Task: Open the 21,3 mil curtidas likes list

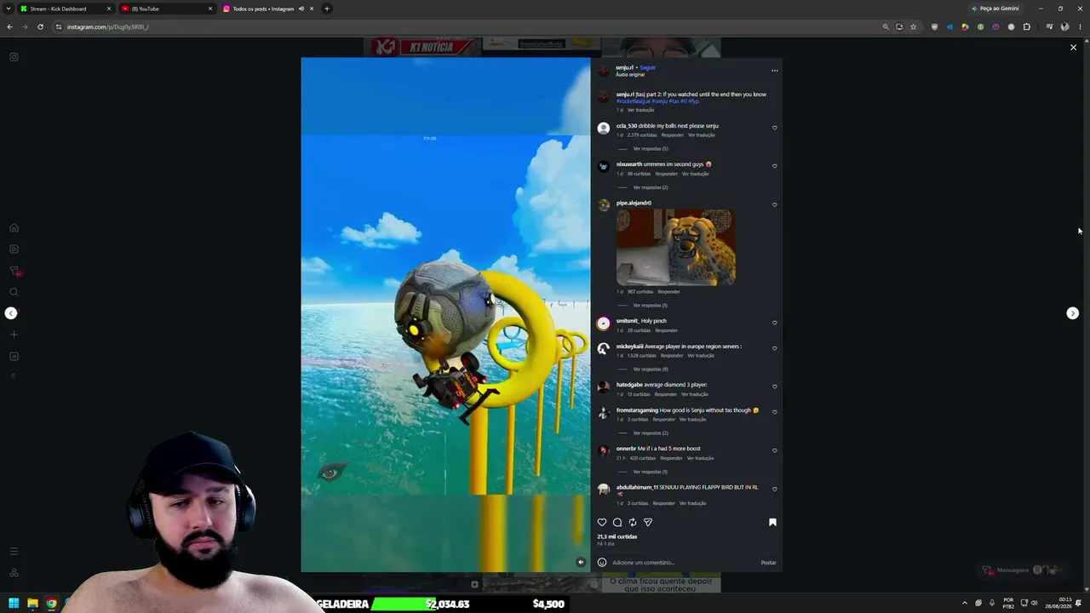Action: pyautogui.click(x=617, y=536)
